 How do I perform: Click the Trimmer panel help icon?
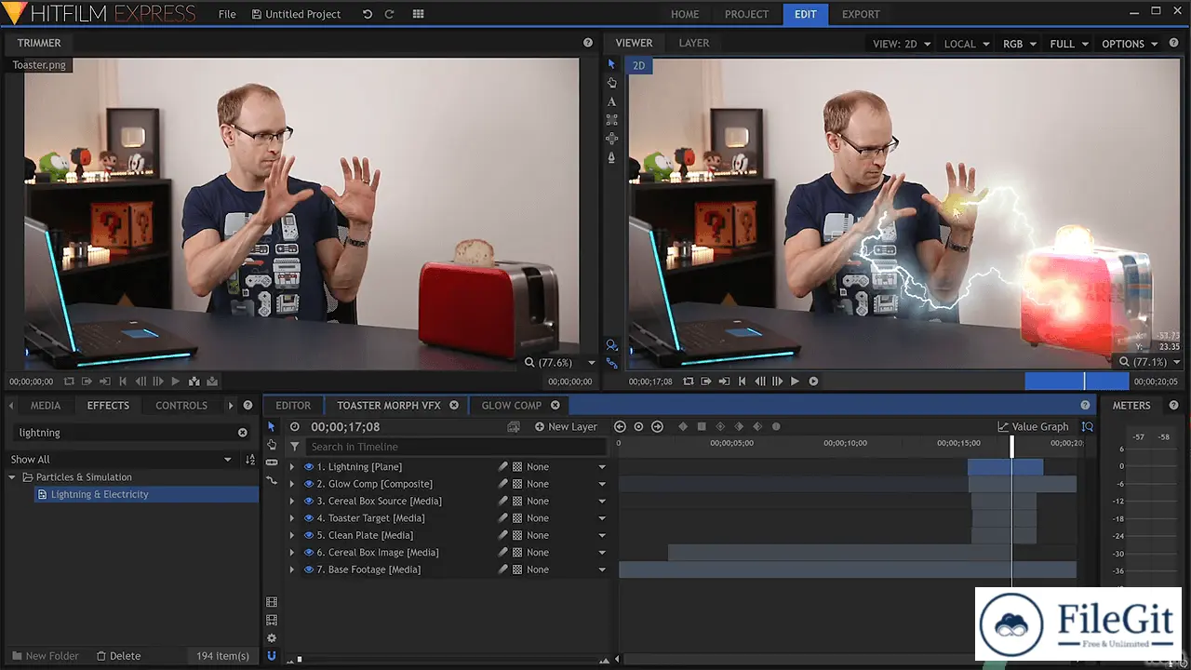pyautogui.click(x=588, y=43)
